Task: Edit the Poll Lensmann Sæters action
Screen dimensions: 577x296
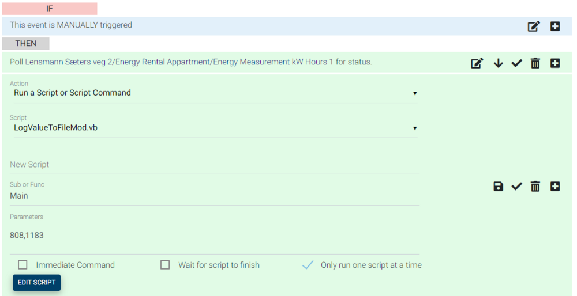Action: (477, 63)
